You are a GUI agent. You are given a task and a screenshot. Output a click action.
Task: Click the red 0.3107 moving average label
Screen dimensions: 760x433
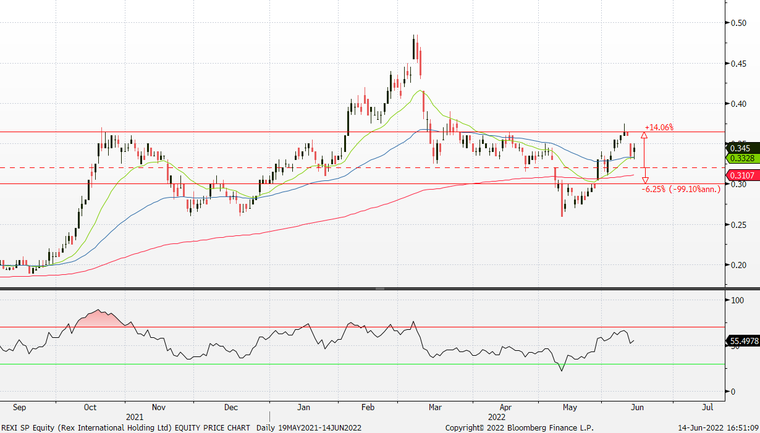[743, 176]
